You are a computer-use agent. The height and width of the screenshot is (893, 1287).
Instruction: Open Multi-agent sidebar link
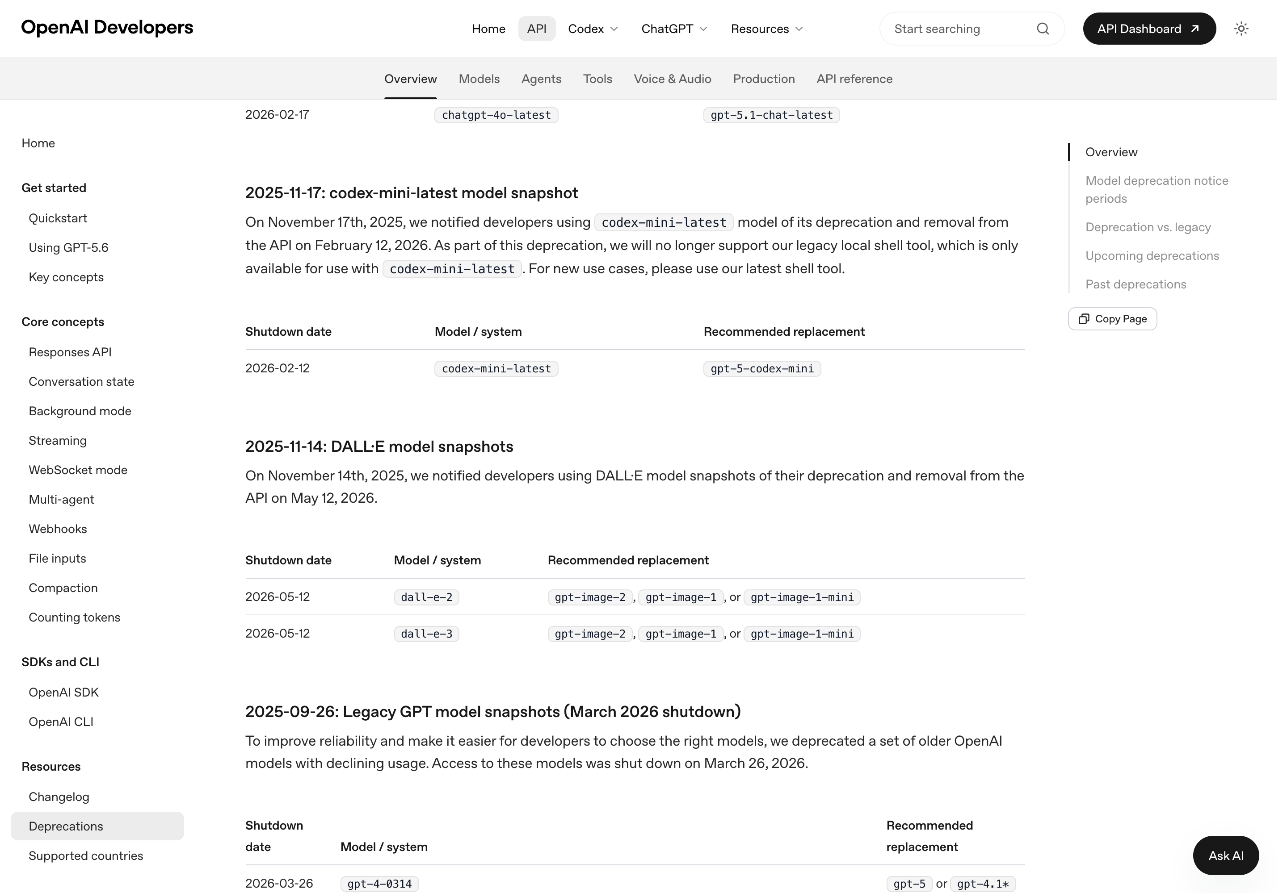(61, 500)
